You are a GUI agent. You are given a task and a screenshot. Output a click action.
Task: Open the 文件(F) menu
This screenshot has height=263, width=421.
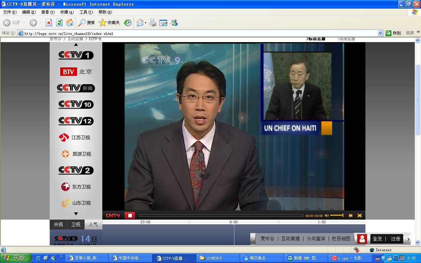[10, 12]
